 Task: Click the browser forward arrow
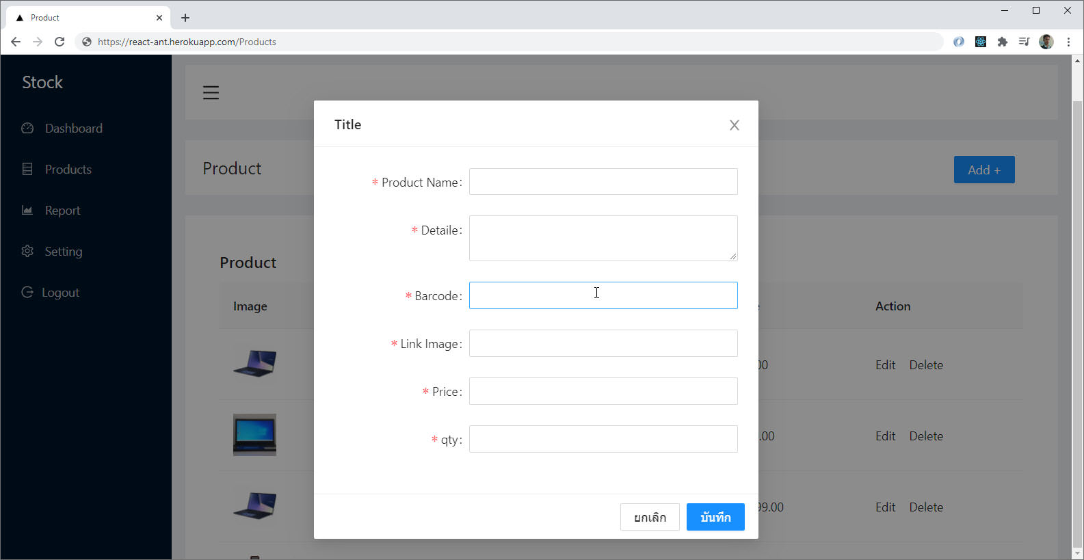pyautogui.click(x=38, y=42)
